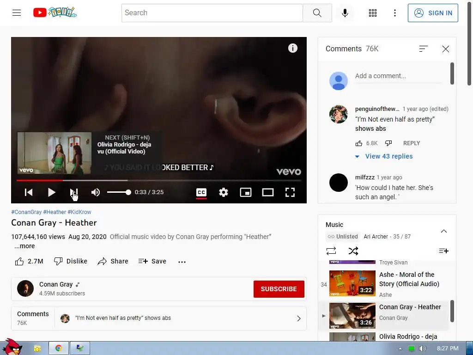
Task: Expand comments teaser chevron below video
Action: [299, 318]
